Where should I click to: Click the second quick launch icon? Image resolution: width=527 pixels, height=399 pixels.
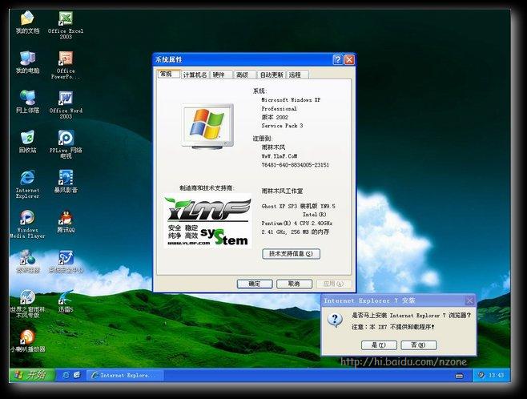pyautogui.click(x=77, y=375)
